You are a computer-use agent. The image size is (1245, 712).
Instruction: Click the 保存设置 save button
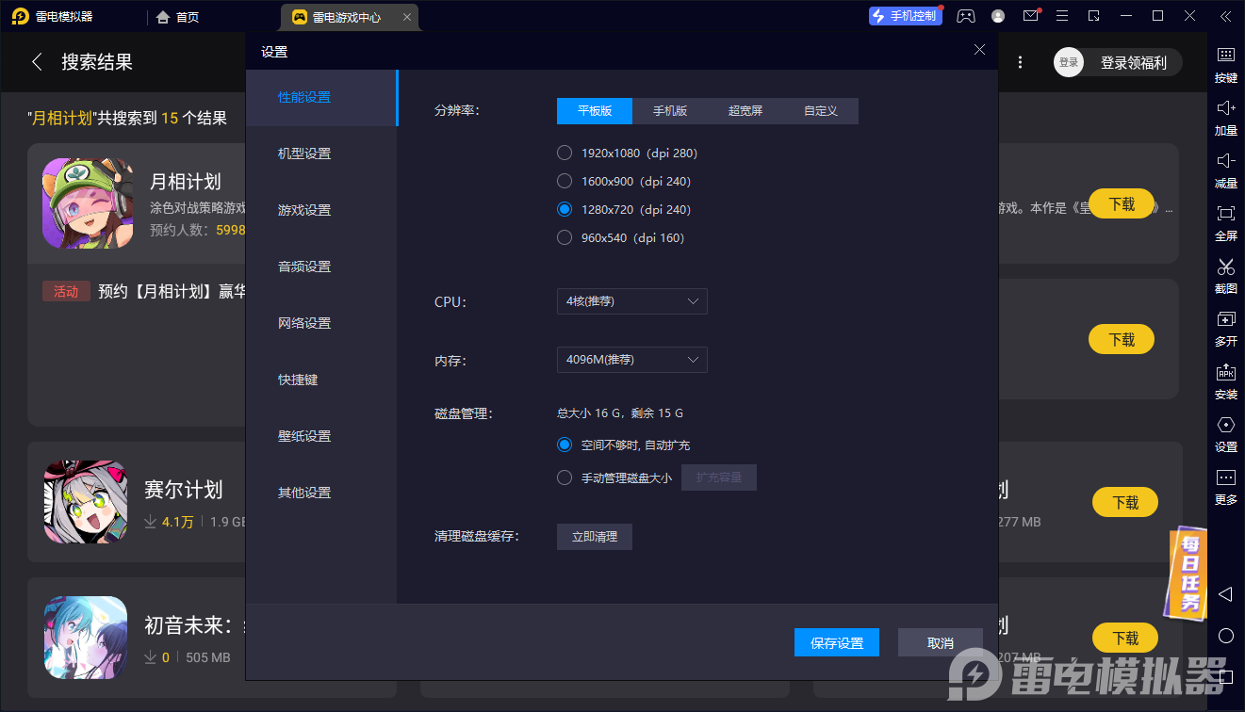click(x=836, y=641)
